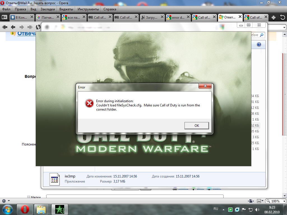Open the closed tabs trash icon
Viewport: 287px width, 215px height.
(x=283, y=18)
